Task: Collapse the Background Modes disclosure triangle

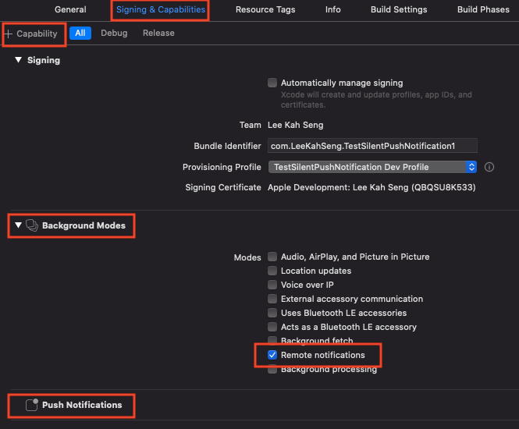Action: coord(18,225)
